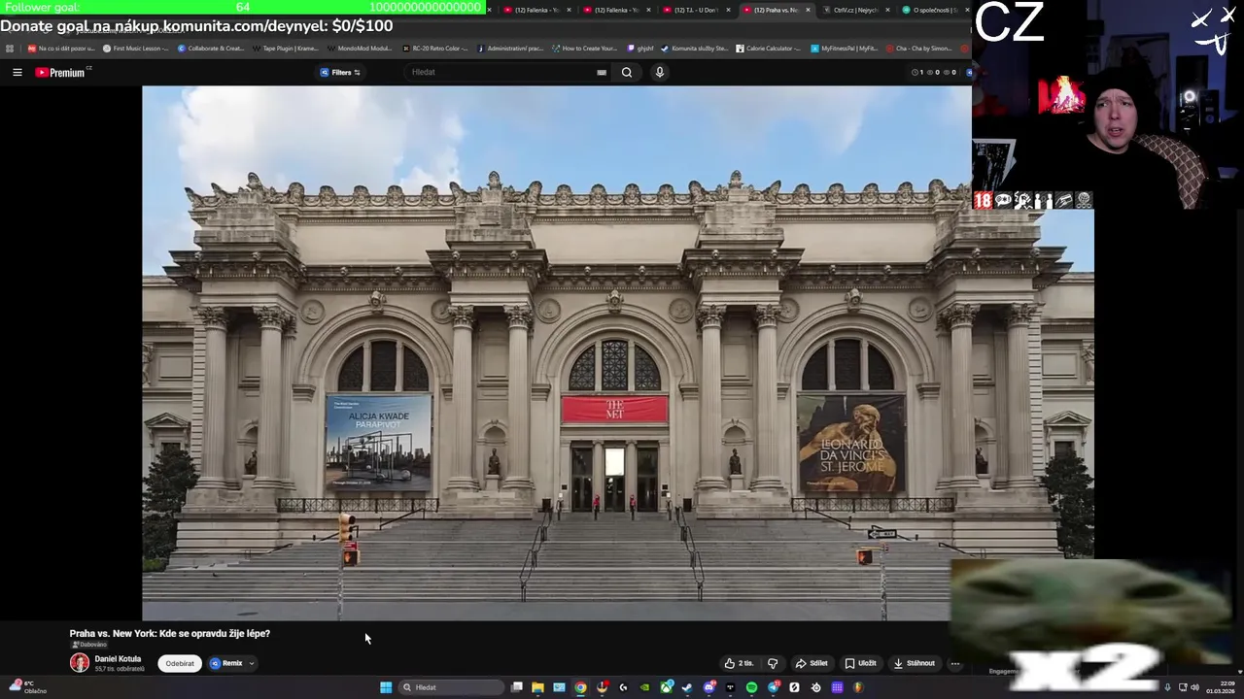Open the MondoMod Modul bookmark

point(360,49)
